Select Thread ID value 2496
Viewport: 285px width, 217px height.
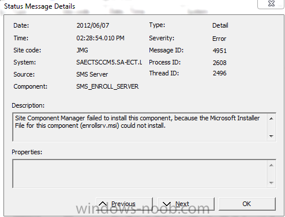[x=220, y=73]
